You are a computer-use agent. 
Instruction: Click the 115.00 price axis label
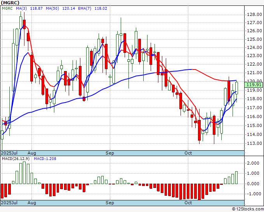pyautogui.click(x=254, y=125)
